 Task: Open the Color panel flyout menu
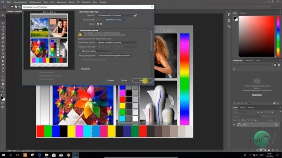pos(280,13)
